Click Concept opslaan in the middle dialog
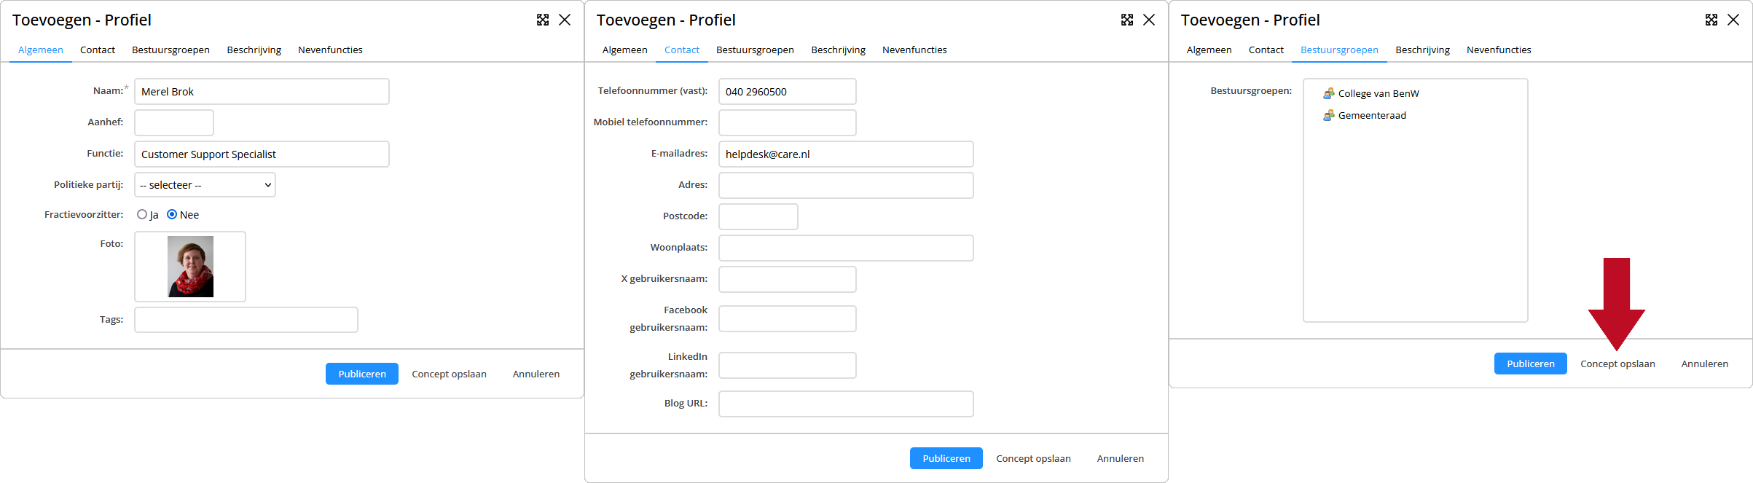This screenshot has height=483, width=1753. point(1033,458)
